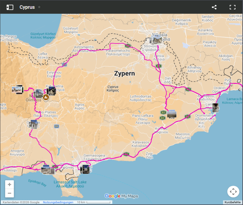
Task: Click the share map icon
Action: coord(214,7)
